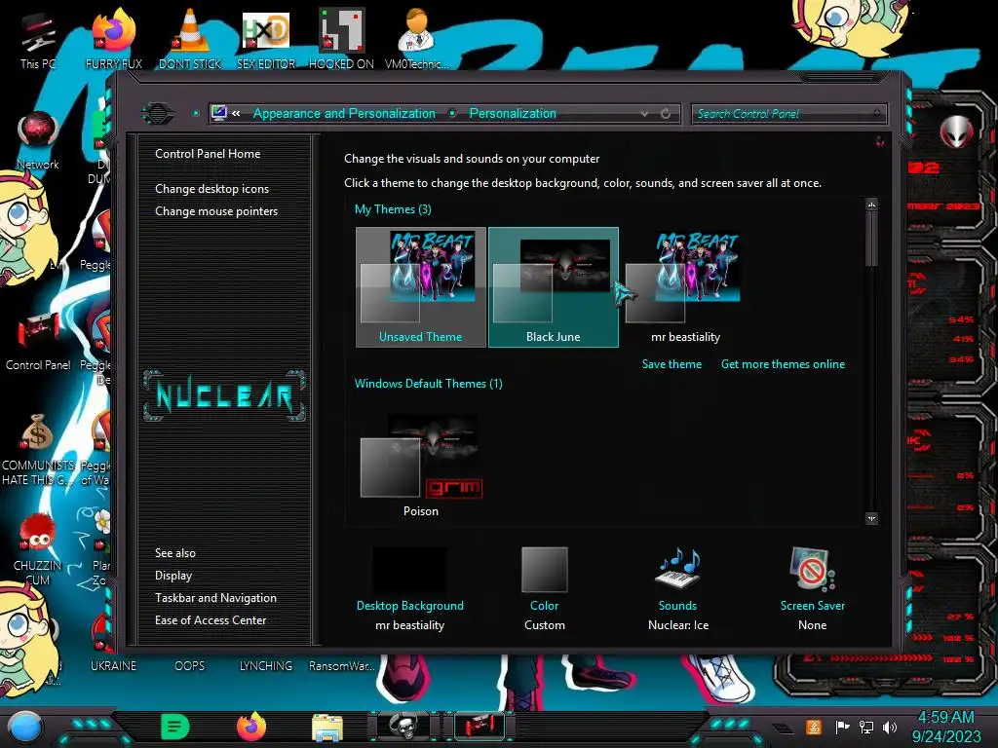Open the OOPS desktop shortcut
The image size is (998, 748).
(x=190, y=665)
